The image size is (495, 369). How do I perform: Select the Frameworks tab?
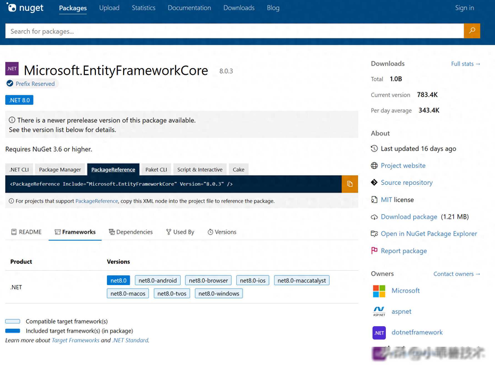75,232
